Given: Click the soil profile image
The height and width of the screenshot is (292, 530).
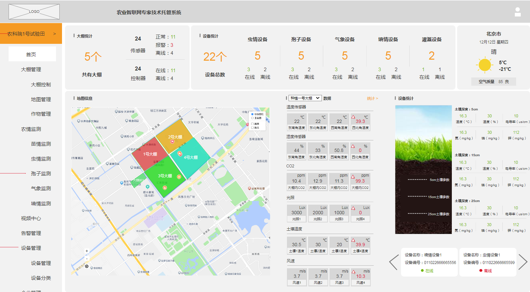Looking at the screenshot, I should coord(423,169).
